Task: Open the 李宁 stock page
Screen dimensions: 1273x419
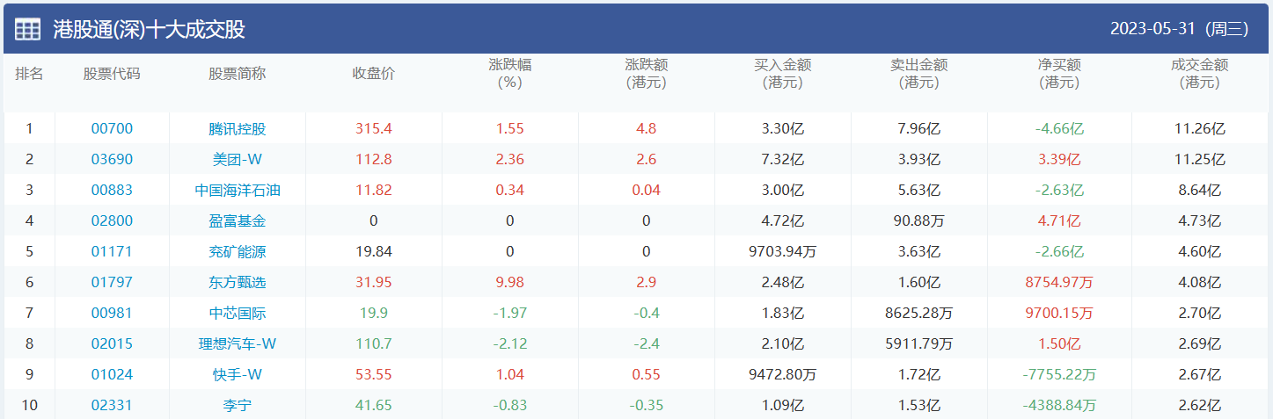Action: [238, 405]
